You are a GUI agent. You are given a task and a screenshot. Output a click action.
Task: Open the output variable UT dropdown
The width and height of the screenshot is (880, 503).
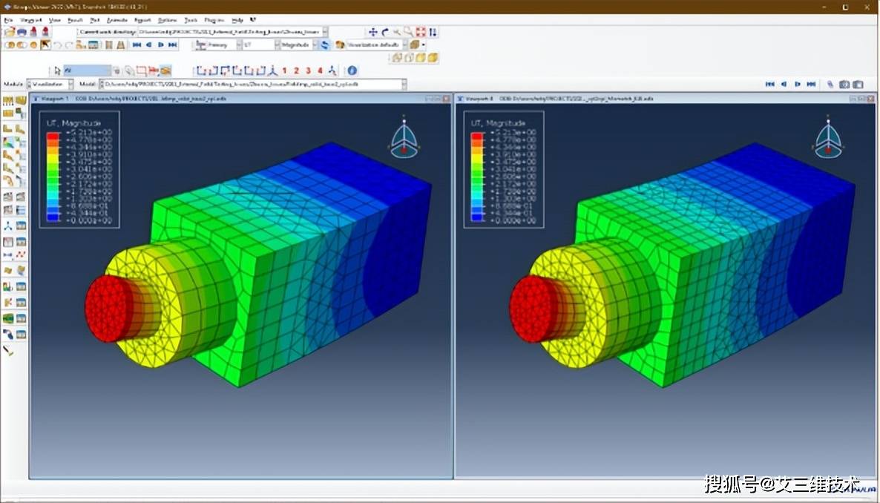tap(277, 45)
